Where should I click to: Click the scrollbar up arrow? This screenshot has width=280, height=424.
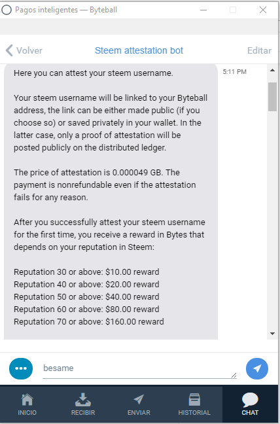[272, 70]
